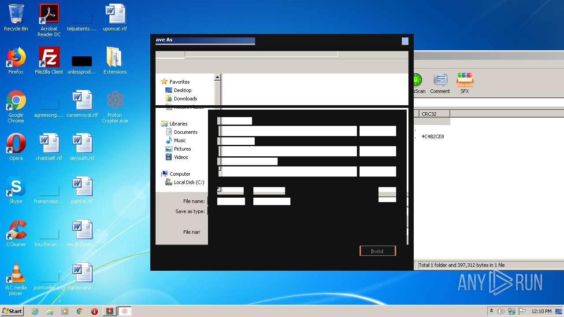This screenshot has height=317, width=564.
Task: Select the resultsfores document on desktop
Action: (x=82, y=233)
